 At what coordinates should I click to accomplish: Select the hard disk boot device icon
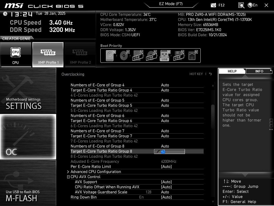[x=111, y=56]
